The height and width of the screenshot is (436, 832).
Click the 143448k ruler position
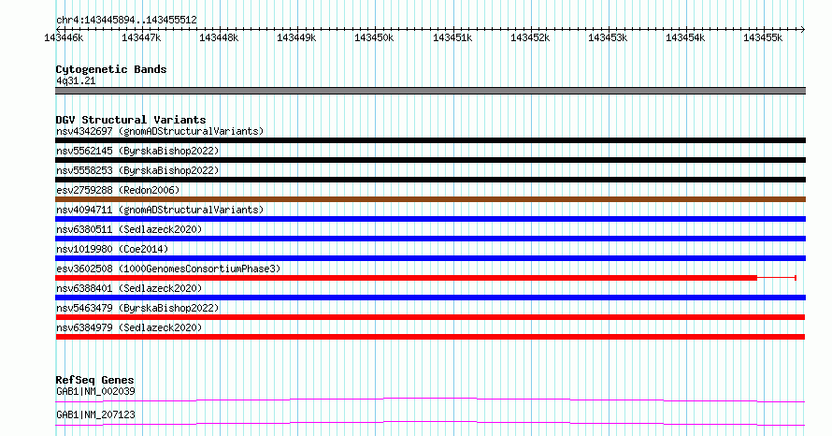click(219, 38)
